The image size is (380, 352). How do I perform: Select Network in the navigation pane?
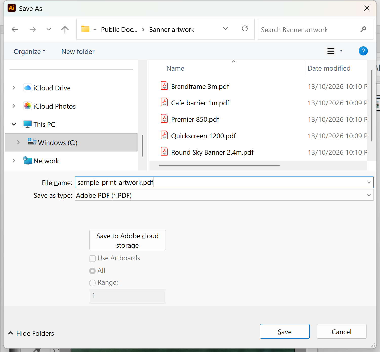point(46,161)
